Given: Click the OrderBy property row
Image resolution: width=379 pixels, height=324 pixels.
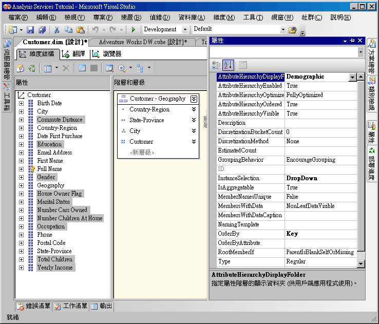Looking at the screenshot, I should 287,234.
